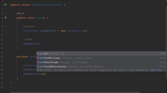
Task: Click carDetails.set on line 19
Action: (34, 74)
